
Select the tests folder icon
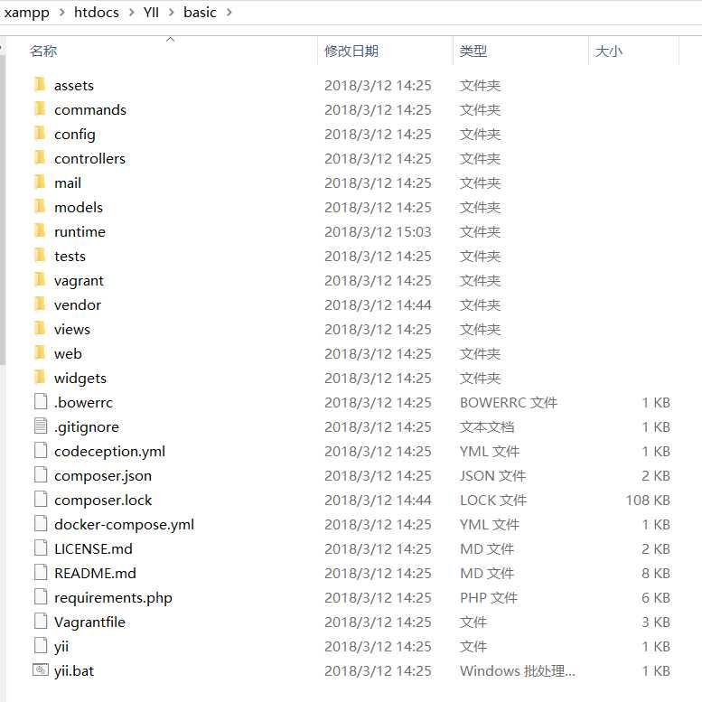point(40,255)
